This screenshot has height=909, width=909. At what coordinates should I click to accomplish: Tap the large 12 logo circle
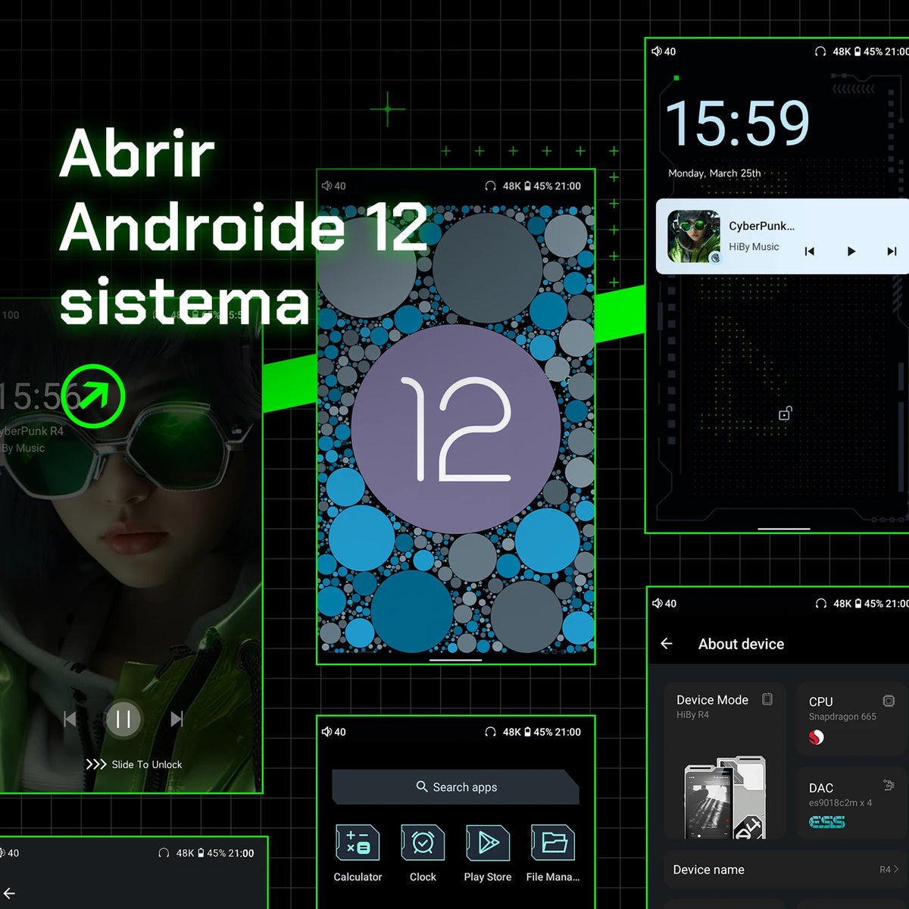tap(456, 430)
